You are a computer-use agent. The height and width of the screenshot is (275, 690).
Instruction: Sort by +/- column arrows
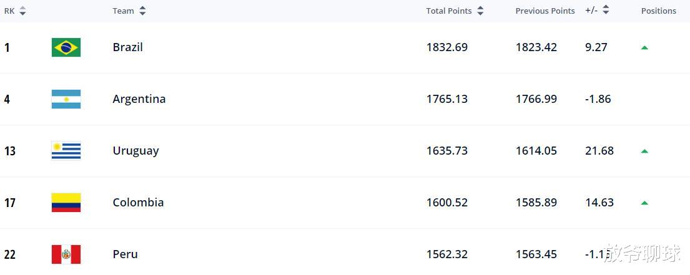[x=606, y=10]
